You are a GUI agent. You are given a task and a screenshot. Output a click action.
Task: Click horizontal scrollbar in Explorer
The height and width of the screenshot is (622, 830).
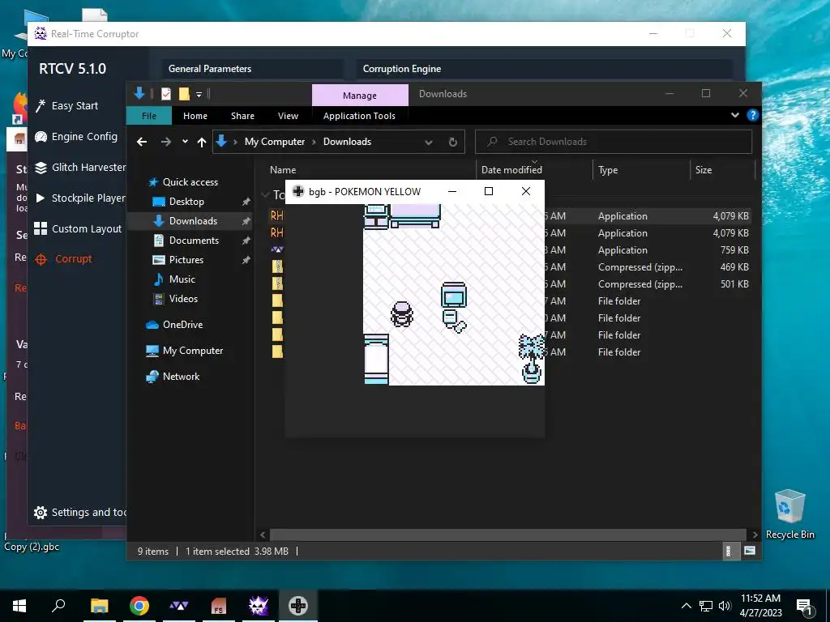(x=507, y=535)
